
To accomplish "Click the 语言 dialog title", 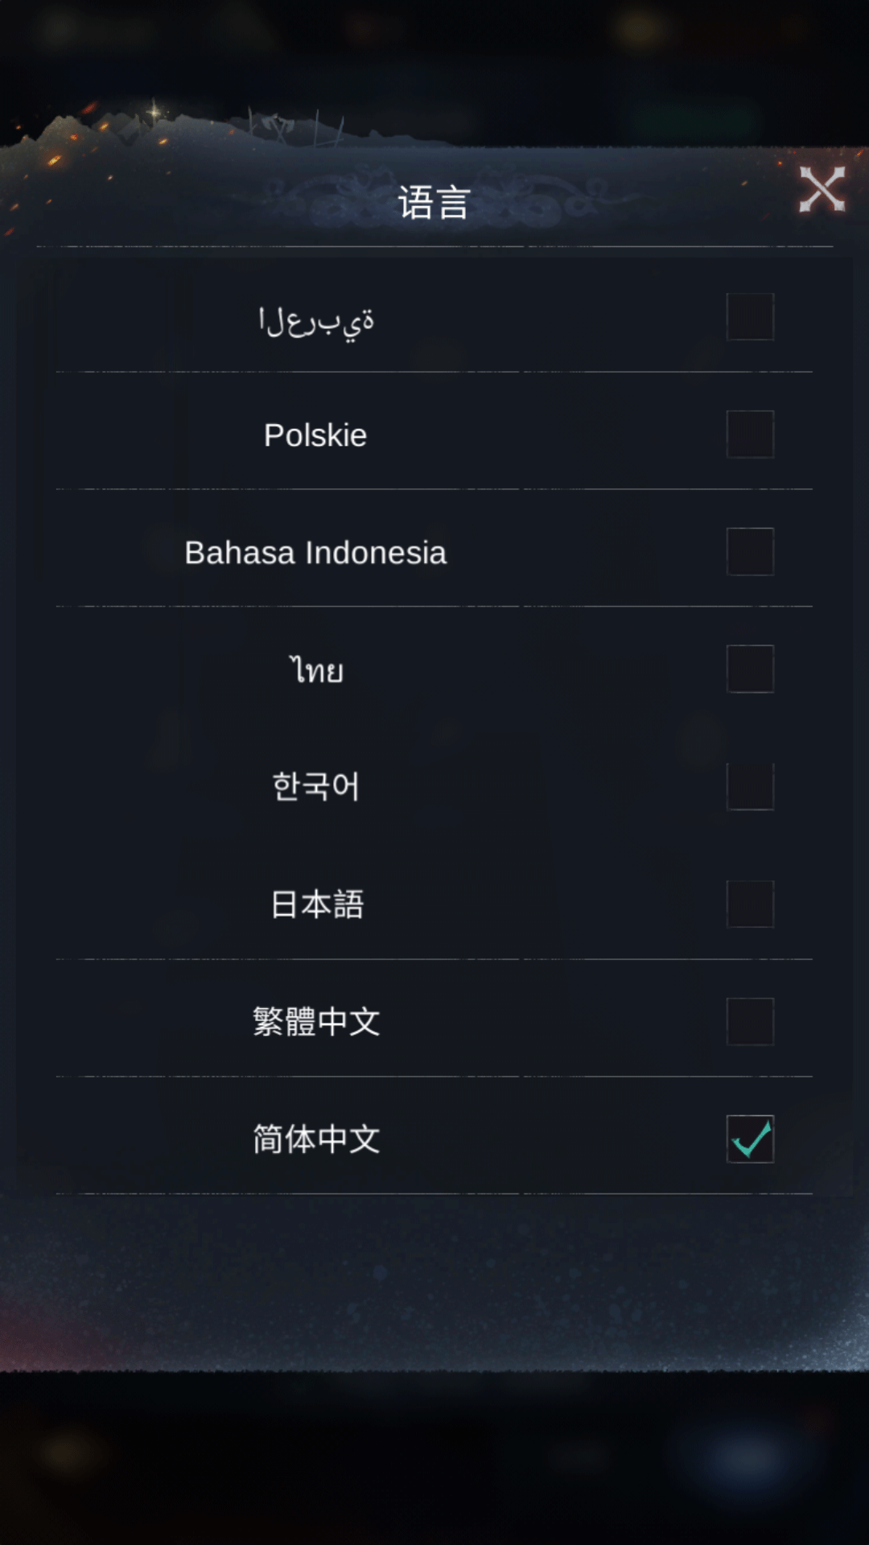I will 434,202.
